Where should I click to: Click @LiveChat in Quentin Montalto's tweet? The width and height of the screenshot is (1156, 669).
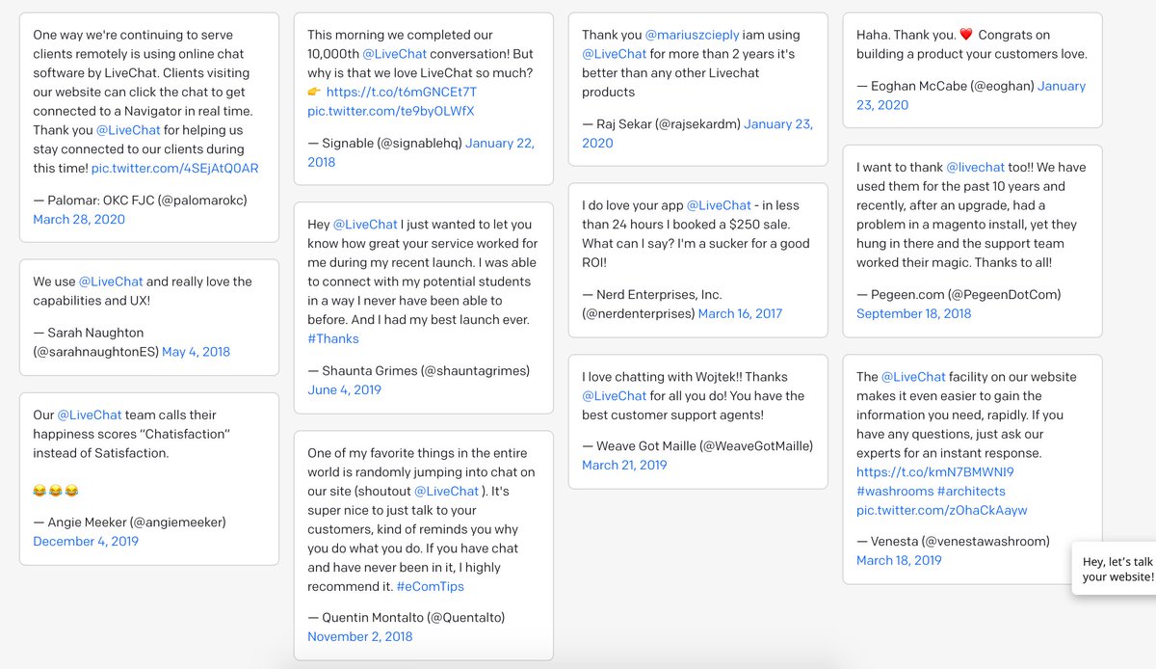pos(447,491)
